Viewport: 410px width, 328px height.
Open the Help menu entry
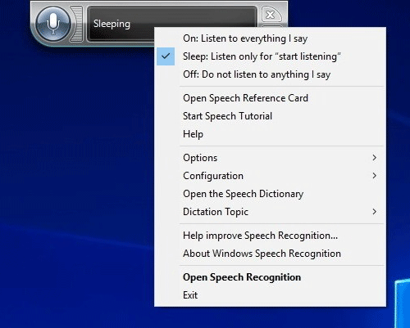click(x=270, y=134)
